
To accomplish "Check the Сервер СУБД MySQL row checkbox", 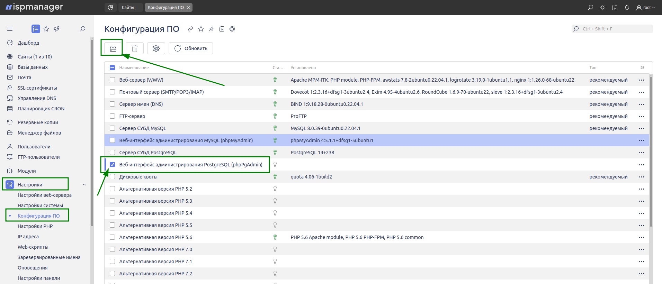I will 112,128.
